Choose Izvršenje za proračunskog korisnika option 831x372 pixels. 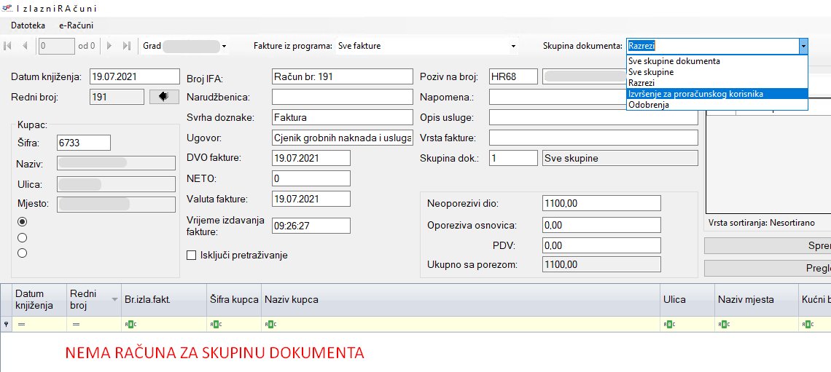pos(695,94)
